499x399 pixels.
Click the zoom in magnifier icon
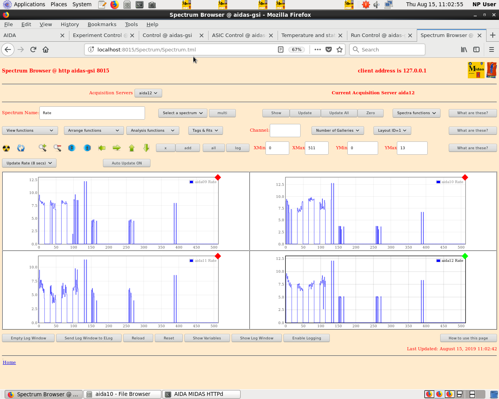[42, 148]
